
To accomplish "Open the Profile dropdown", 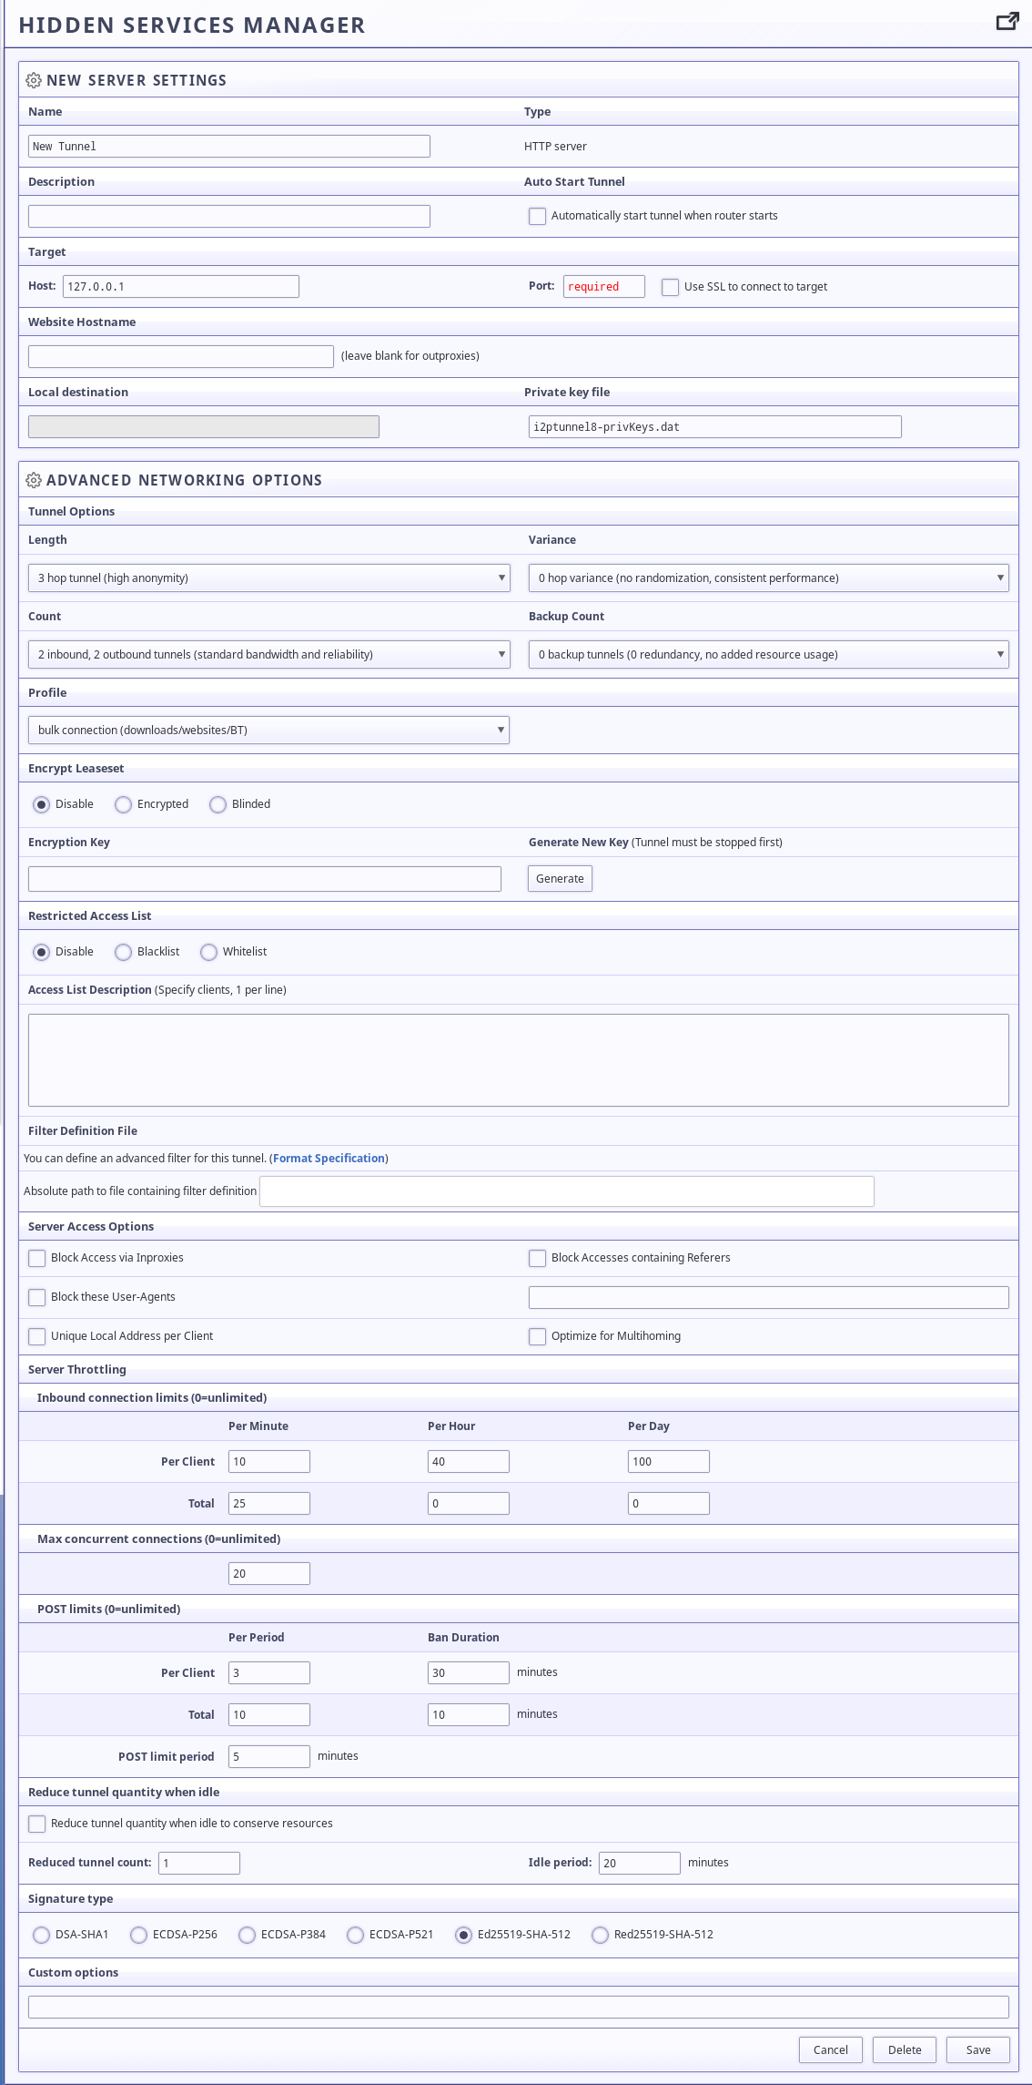I will coord(268,730).
